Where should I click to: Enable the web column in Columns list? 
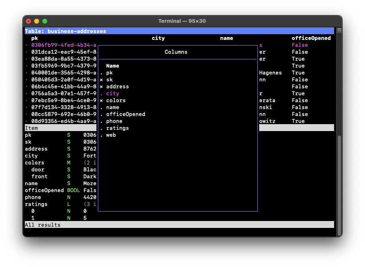pyautogui.click(x=111, y=135)
